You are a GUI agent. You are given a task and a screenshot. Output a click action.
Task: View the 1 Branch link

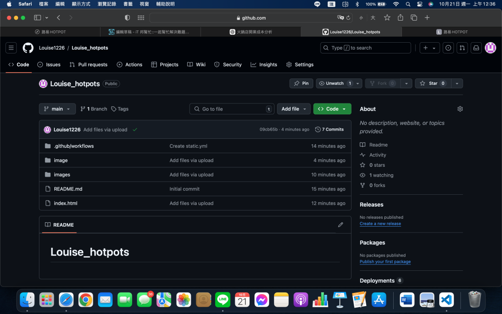(x=94, y=109)
